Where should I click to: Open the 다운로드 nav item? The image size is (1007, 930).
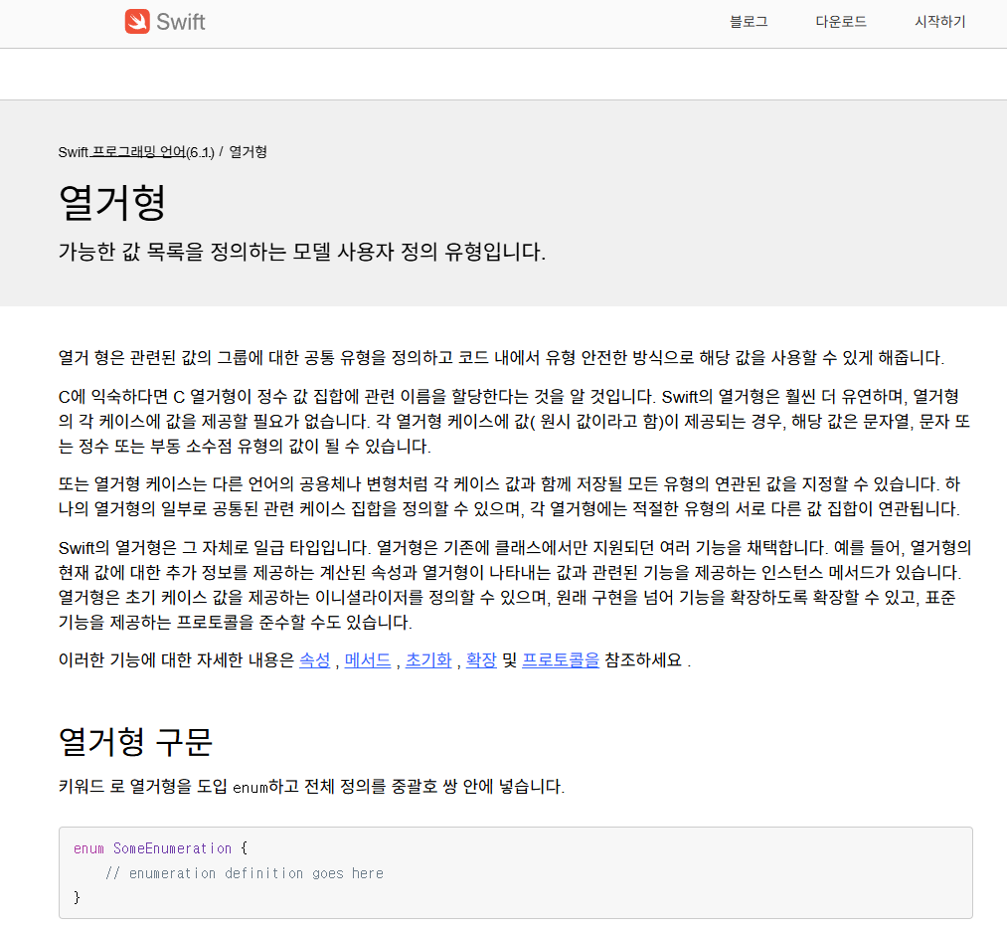coord(841,22)
